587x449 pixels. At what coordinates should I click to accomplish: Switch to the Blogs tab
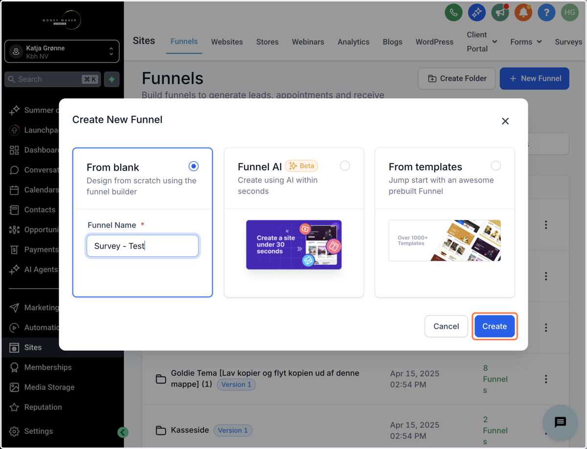[x=392, y=42]
